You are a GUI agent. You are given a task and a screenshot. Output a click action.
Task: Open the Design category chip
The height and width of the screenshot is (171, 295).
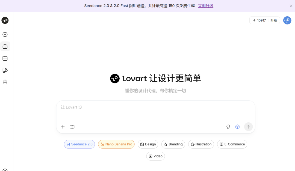pos(148,144)
